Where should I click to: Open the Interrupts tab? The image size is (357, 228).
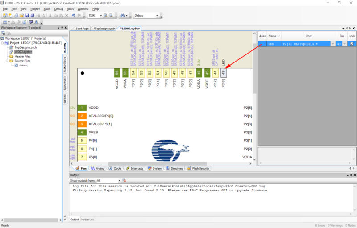click(x=135, y=168)
